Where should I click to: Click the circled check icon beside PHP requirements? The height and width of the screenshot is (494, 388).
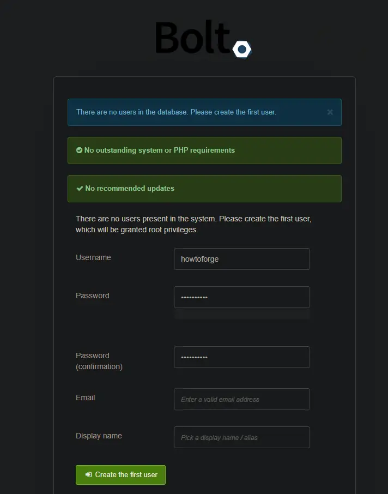(79, 150)
